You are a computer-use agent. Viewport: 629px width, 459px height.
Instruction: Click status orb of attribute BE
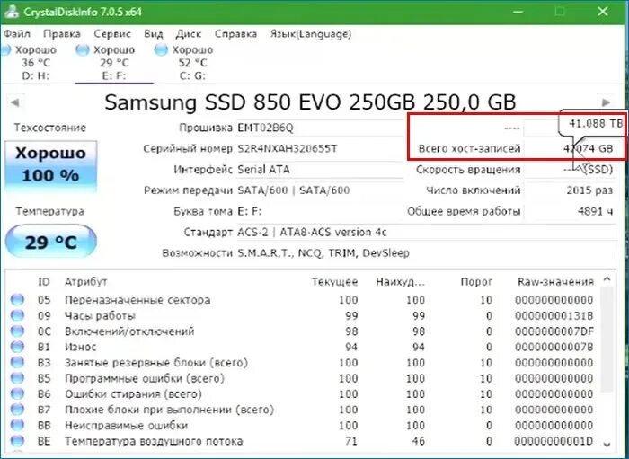17,441
